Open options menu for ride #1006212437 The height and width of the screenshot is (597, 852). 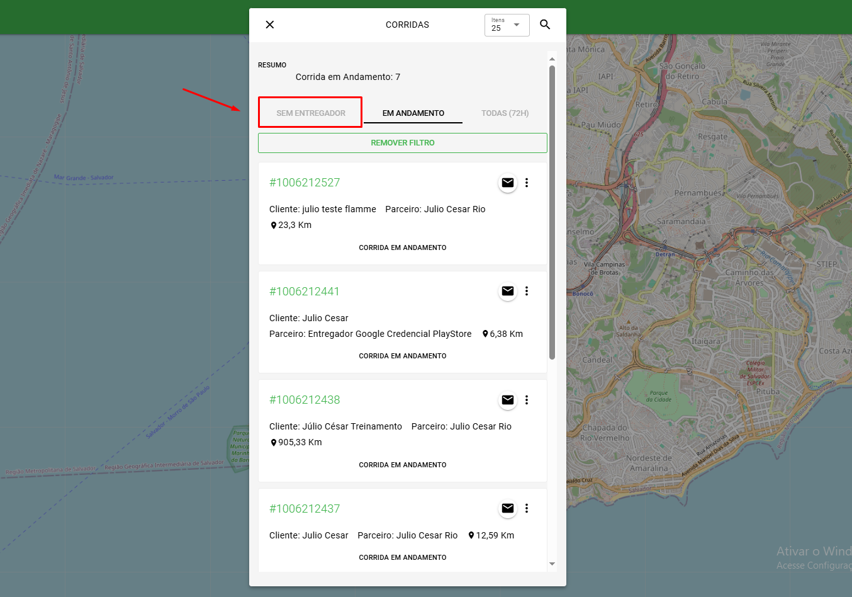coord(527,508)
